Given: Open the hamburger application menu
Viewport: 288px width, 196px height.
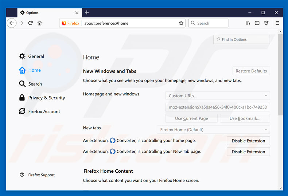Looking at the screenshot, I should 277,23.
